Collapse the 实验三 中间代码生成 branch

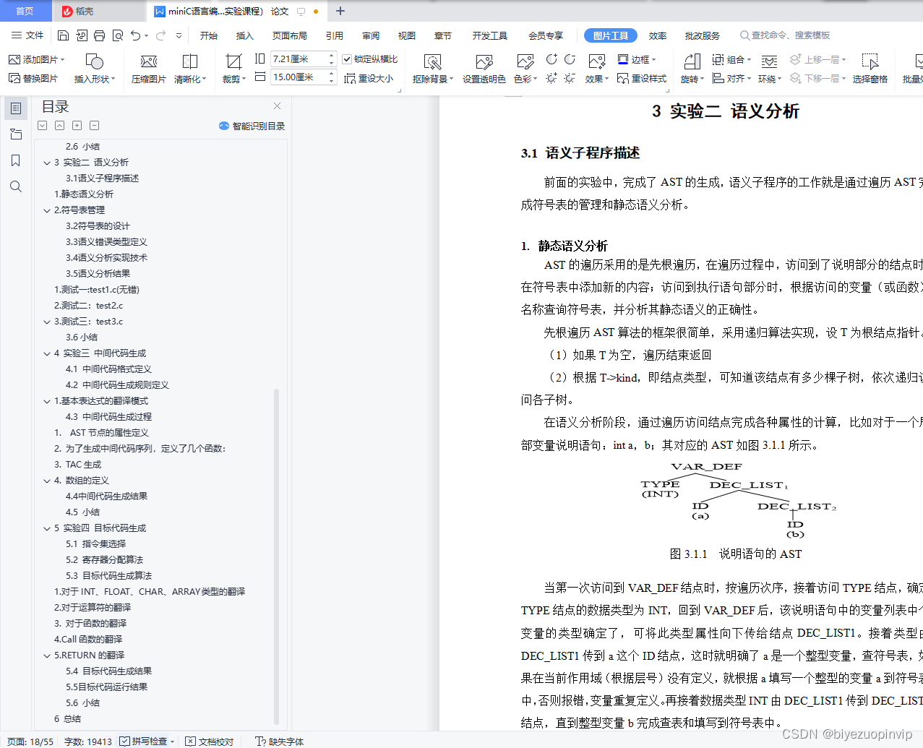pyautogui.click(x=47, y=353)
